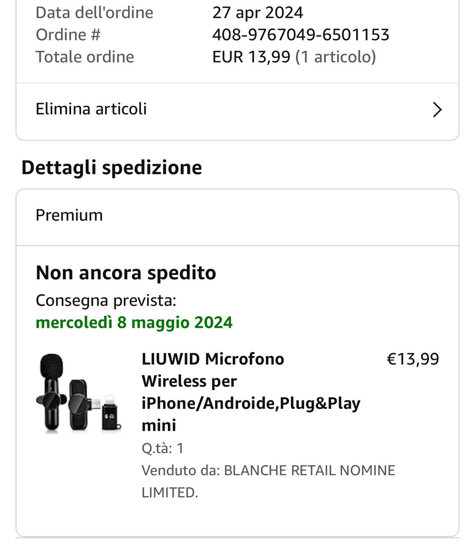This screenshot has width=475, height=549.
Task: Tap the chevron beside Elimina articoli
Action: (x=437, y=110)
